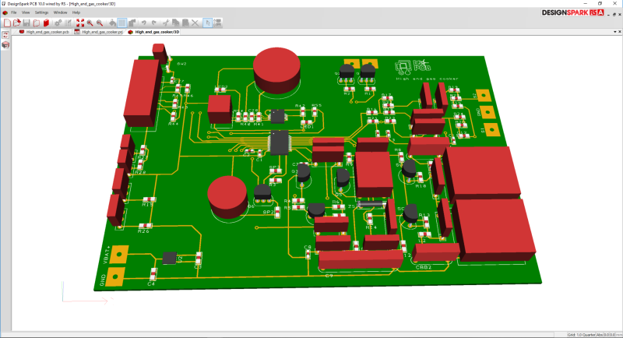Click the 3D package sidebar icon
Image resolution: width=623 pixels, height=338 pixels.
[x=5, y=45]
